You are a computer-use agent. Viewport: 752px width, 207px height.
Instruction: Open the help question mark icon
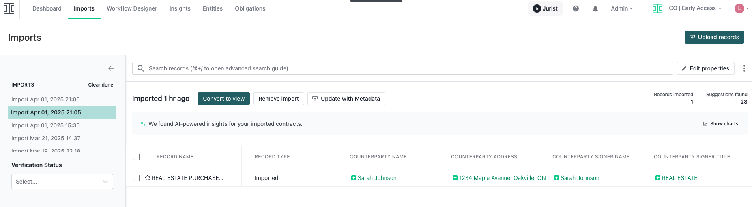576,8
